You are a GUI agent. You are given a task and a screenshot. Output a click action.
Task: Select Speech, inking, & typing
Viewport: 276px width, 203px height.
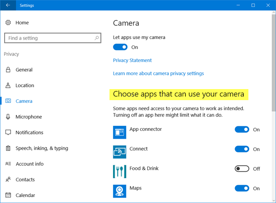pos(42,148)
